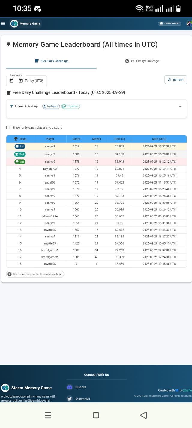Open the hamburger navigation menu
This screenshot has height=428, width=192.
(3, 23)
